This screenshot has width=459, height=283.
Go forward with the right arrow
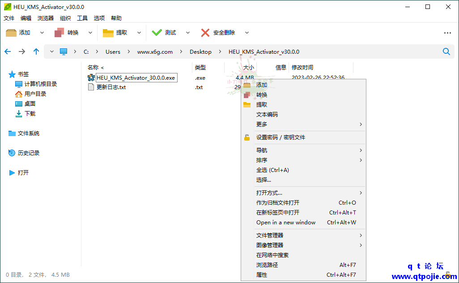(x=22, y=51)
